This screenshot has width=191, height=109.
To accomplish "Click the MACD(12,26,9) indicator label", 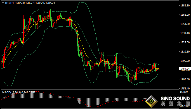I will [x=11, y=93].
